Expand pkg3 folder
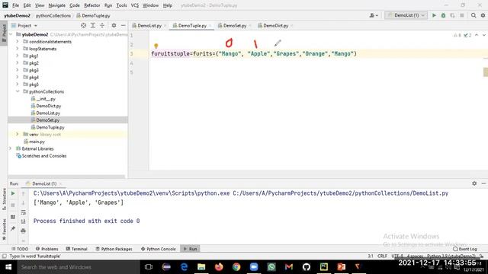The image size is (488, 274). coord(18,70)
